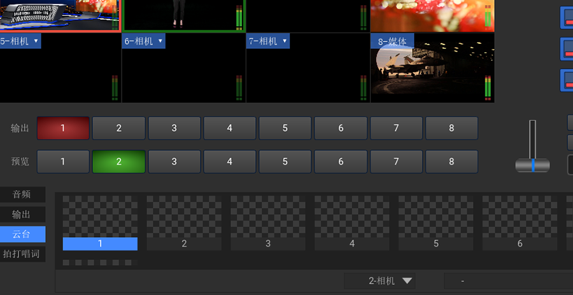
Task: Choose PTZ preset thumbnail 6
Action: (520, 222)
